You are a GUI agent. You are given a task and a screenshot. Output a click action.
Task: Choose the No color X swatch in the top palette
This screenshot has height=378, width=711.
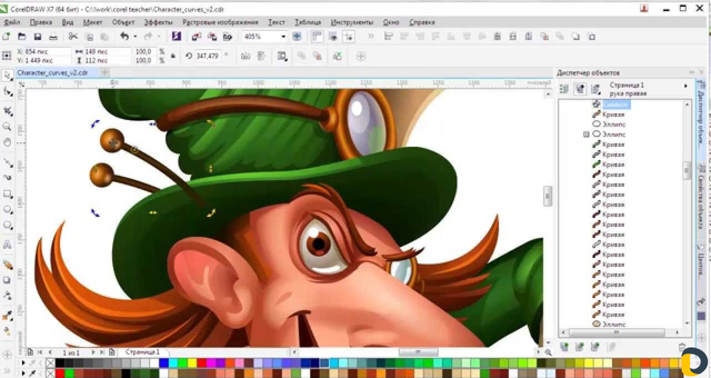[51, 363]
